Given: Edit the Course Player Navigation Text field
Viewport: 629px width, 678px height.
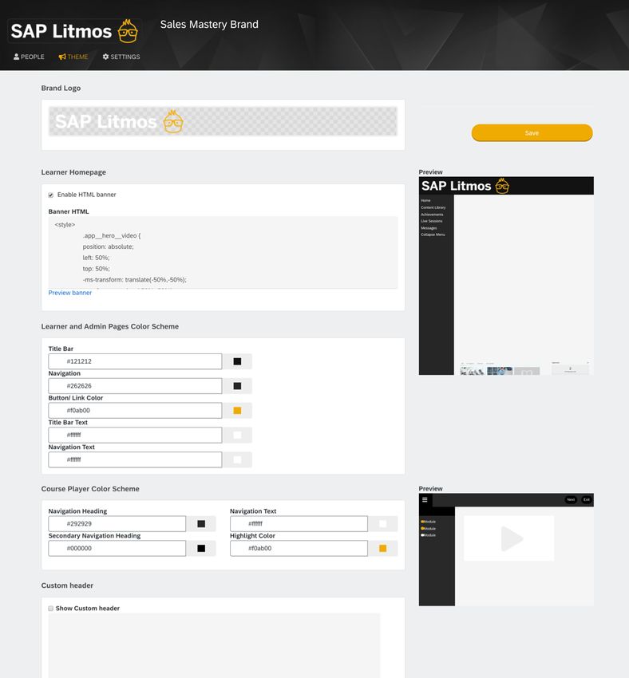Looking at the screenshot, I should click(299, 524).
